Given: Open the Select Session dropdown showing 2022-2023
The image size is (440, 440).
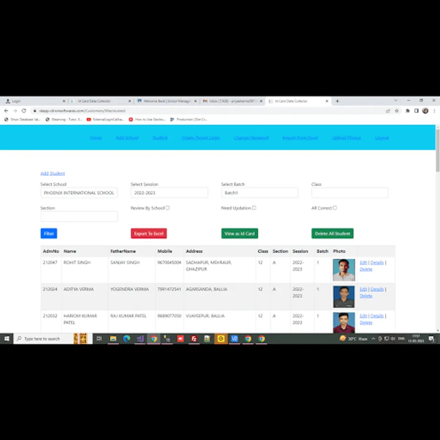Looking at the screenshot, I should (169, 193).
